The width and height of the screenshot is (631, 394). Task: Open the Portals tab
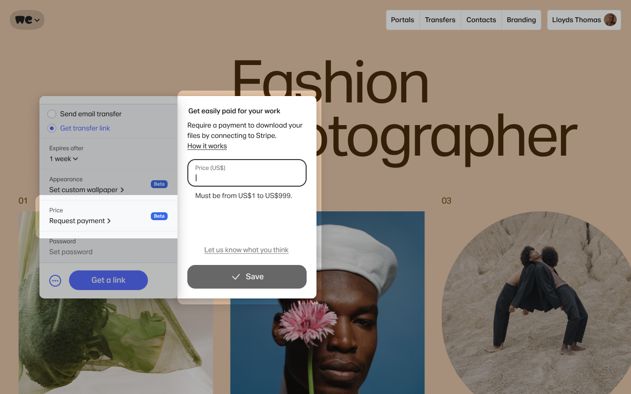402,20
